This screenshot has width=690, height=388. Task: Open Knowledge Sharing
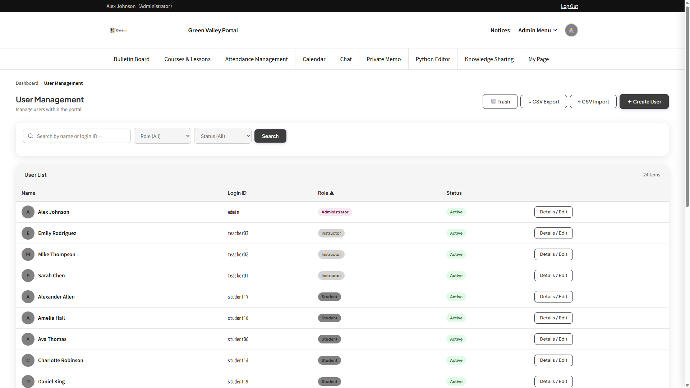point(489,59)
